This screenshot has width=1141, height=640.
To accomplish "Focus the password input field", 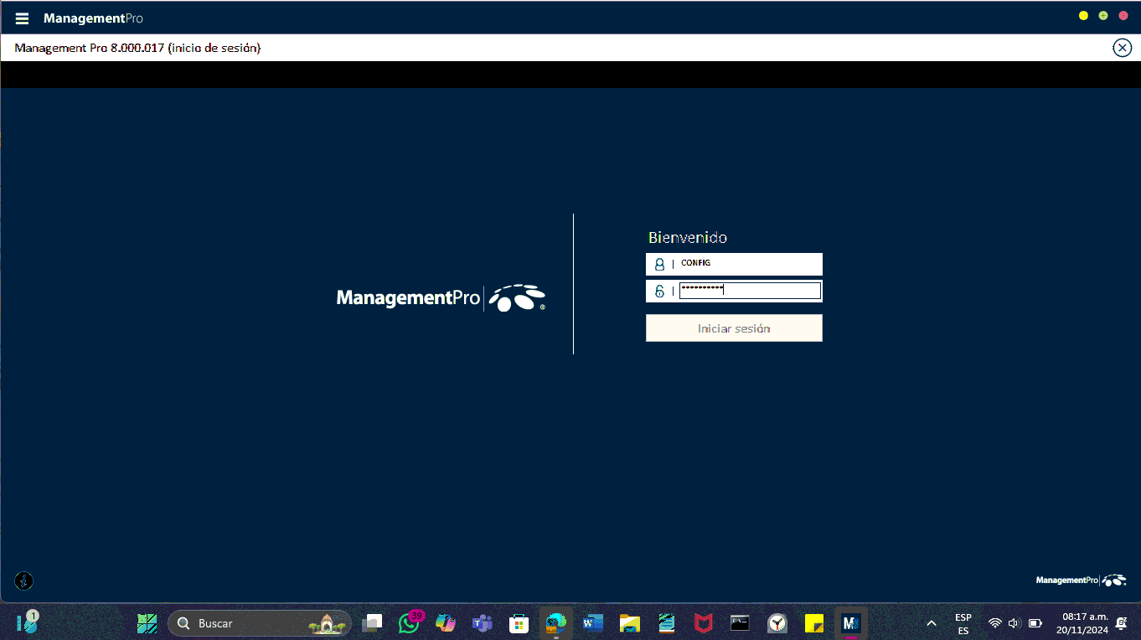I will coord(750,291).
